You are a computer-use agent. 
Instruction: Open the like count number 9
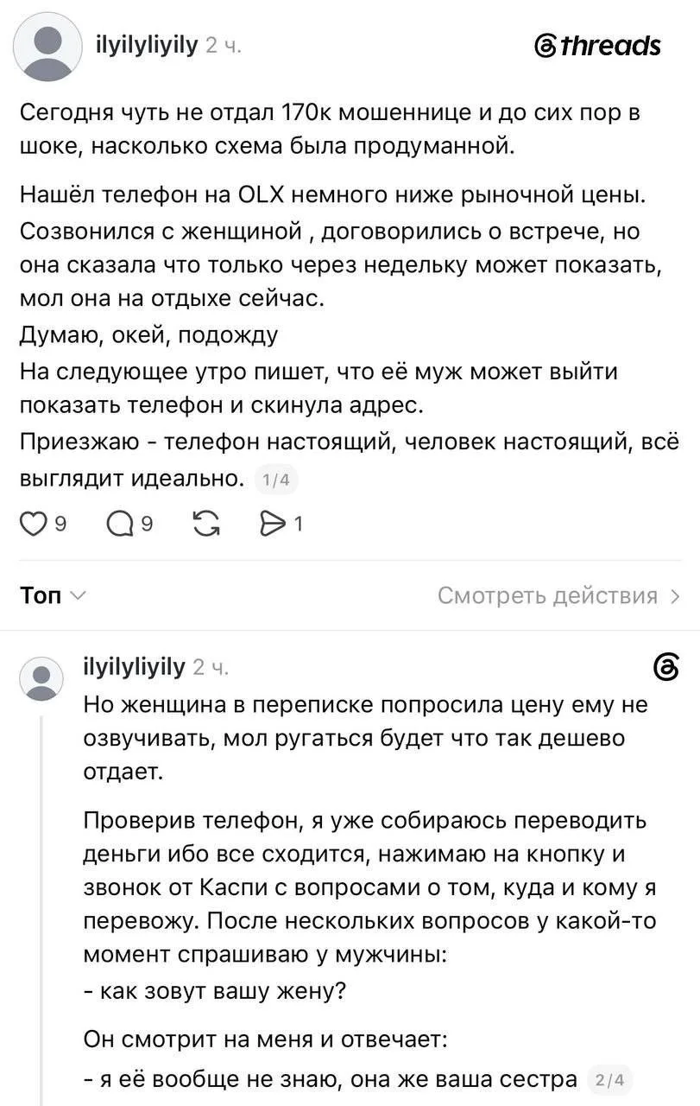pos(60,524)
